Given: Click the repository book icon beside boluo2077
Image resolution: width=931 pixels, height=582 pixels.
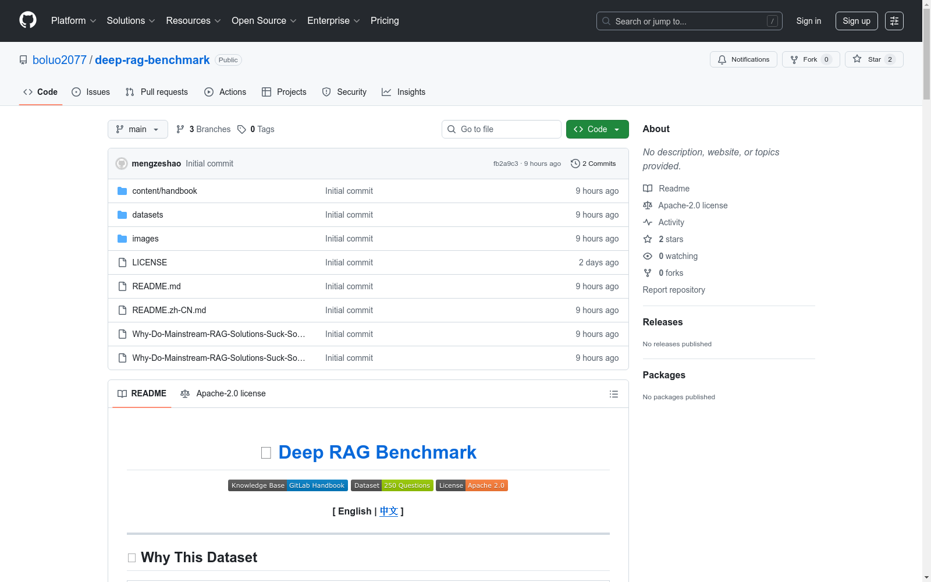Looking at the screenshot, I should click(x=23, y=60).
